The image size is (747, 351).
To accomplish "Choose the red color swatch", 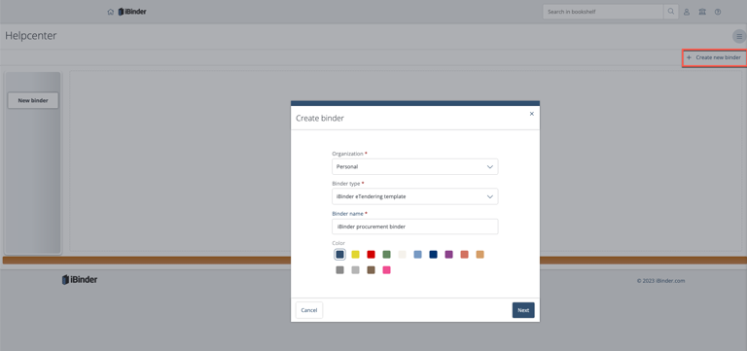I will click(x=372, y=255).
